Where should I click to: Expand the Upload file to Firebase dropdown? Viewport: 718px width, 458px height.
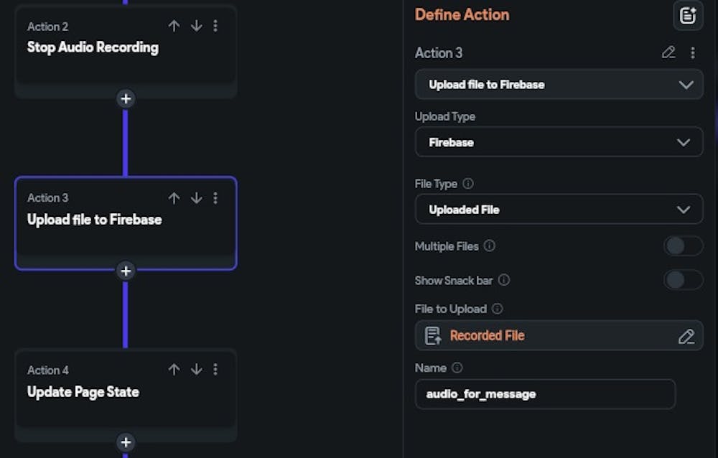pyautogui.click(x=559, y=85)
